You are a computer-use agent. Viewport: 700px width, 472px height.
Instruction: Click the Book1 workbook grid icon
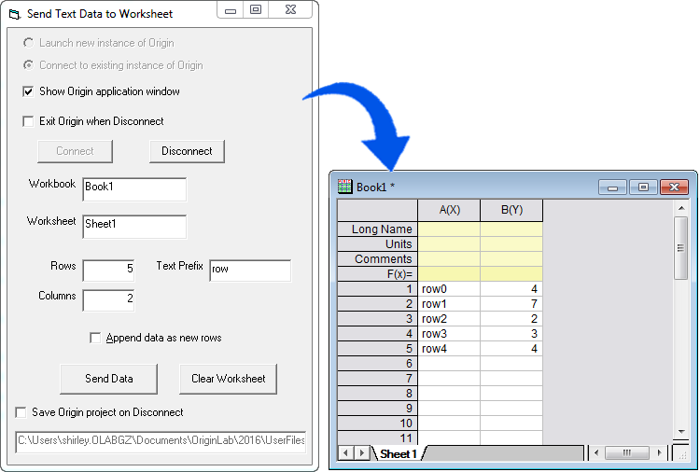[x=344, y=187]
